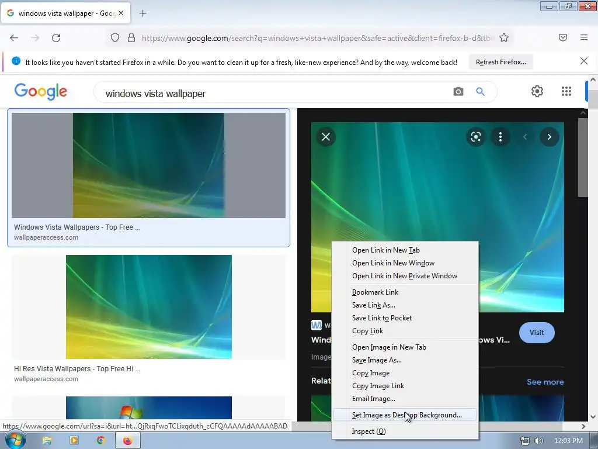Open Google apps grid launcher
The width and height of the screenshot is (598, 449).
[x=566, y=91]
